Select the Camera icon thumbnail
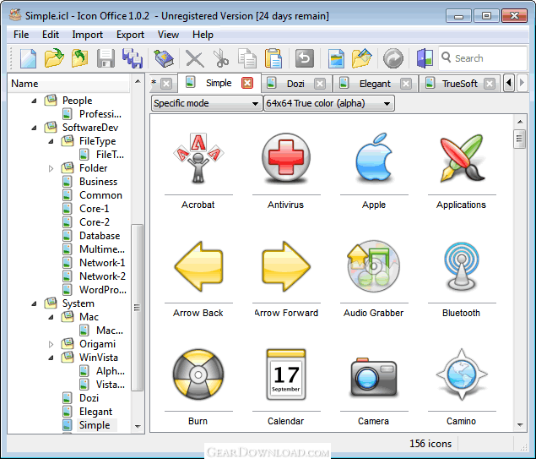This screenshot has height=459, width=536. pyautogui.click(x=374, y=376)
